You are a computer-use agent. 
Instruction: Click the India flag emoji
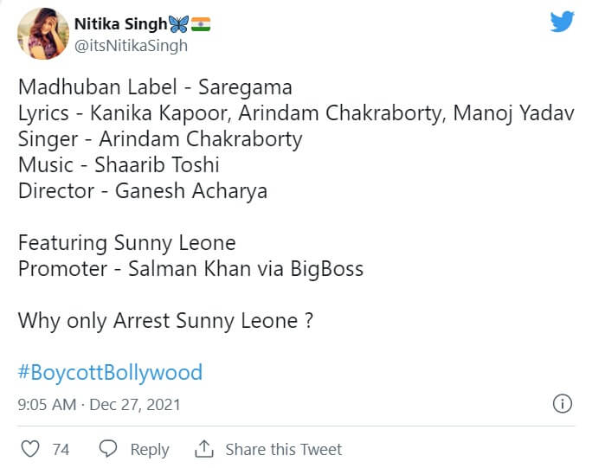[x=200, y=23]
